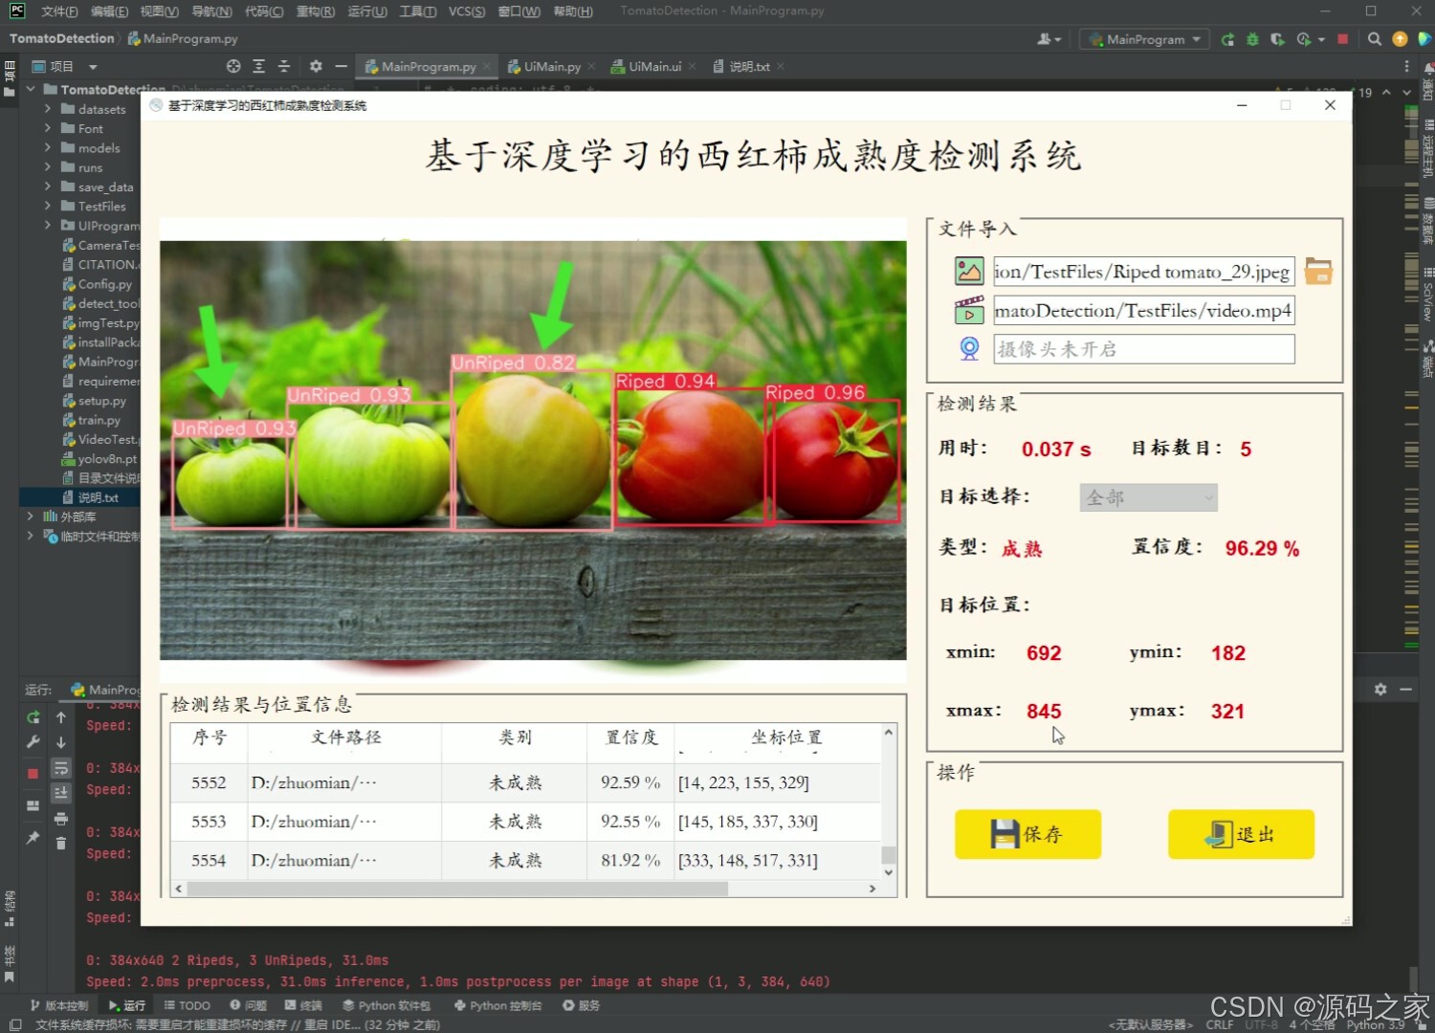
Task: Browse files with the orange folder icon
Action: click(x=1318, y=271)
